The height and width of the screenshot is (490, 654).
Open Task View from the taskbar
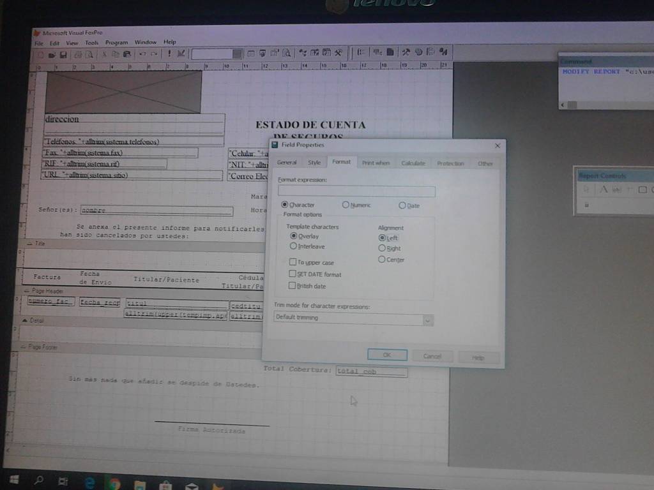(x=63, y=482)
